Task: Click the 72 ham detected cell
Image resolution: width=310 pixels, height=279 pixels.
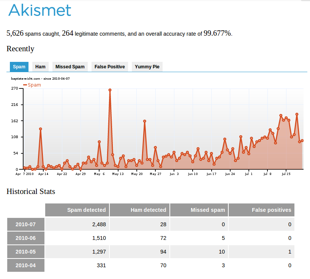Action: pyautogui.click(x=139, y=238)
